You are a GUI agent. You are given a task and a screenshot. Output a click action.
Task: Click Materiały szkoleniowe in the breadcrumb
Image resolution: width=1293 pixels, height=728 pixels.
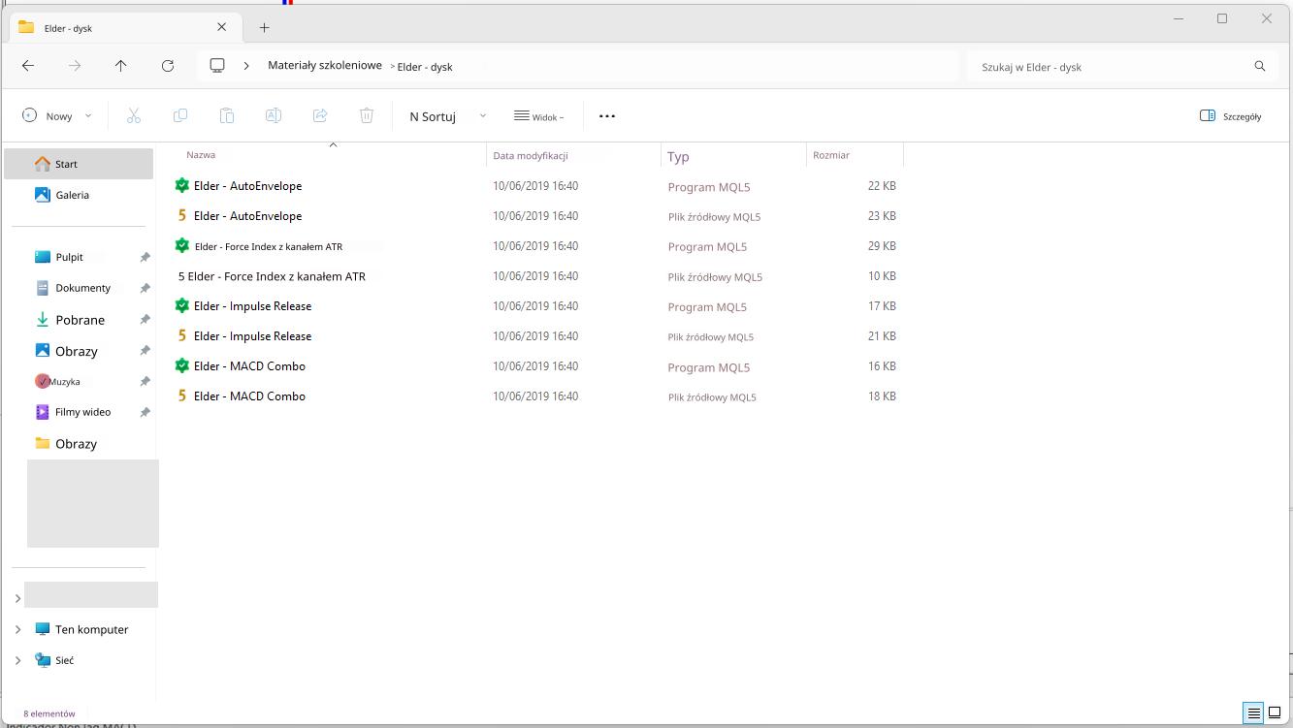[325, 65]
